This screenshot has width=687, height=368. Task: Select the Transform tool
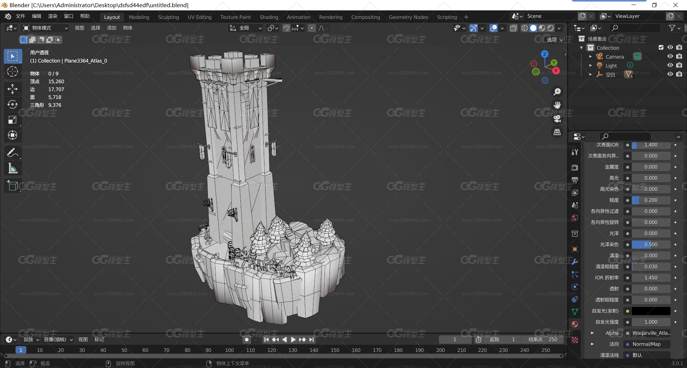click(13, 135)
